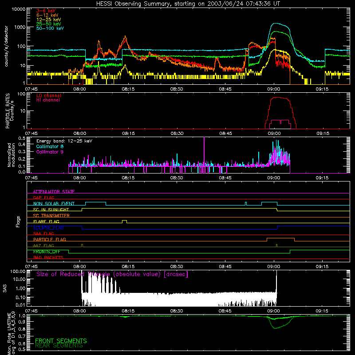The width and height of the screenshot is (355, 355).
Task: Click the Normalized modulation axis label
Action: click(11, 155)
